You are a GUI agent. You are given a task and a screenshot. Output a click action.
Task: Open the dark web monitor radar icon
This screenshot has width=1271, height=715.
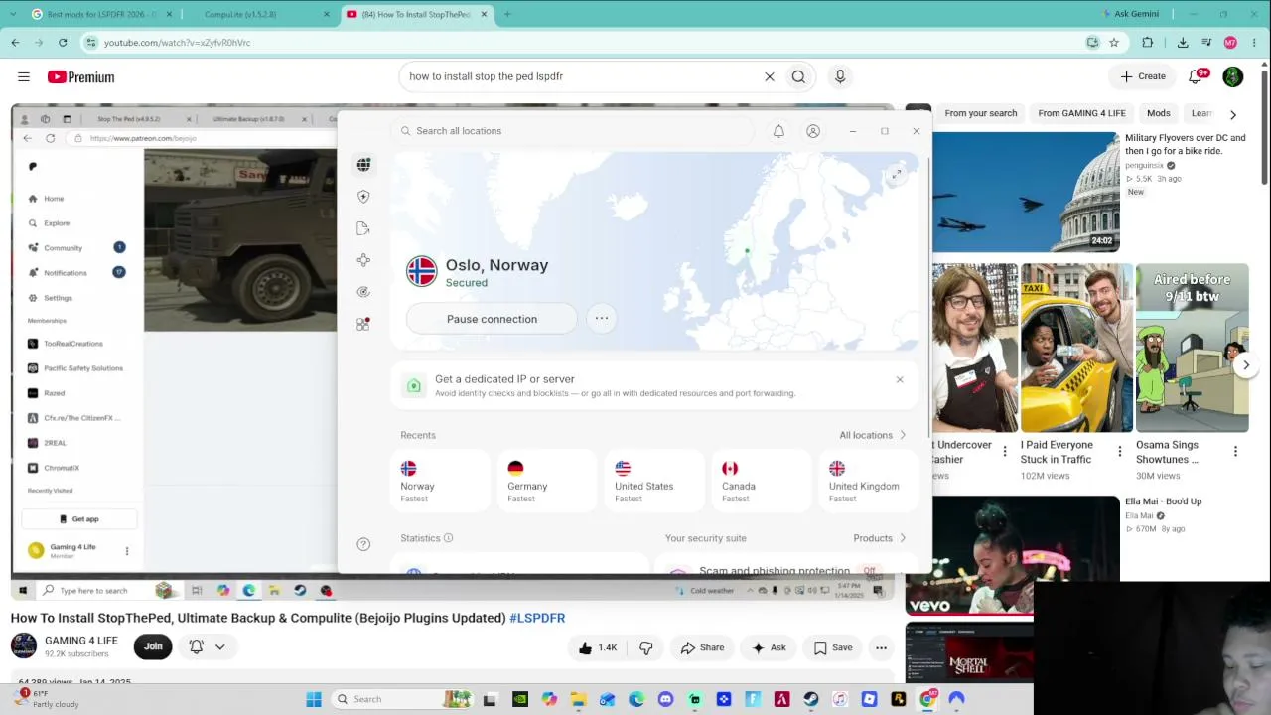point(363,292)
